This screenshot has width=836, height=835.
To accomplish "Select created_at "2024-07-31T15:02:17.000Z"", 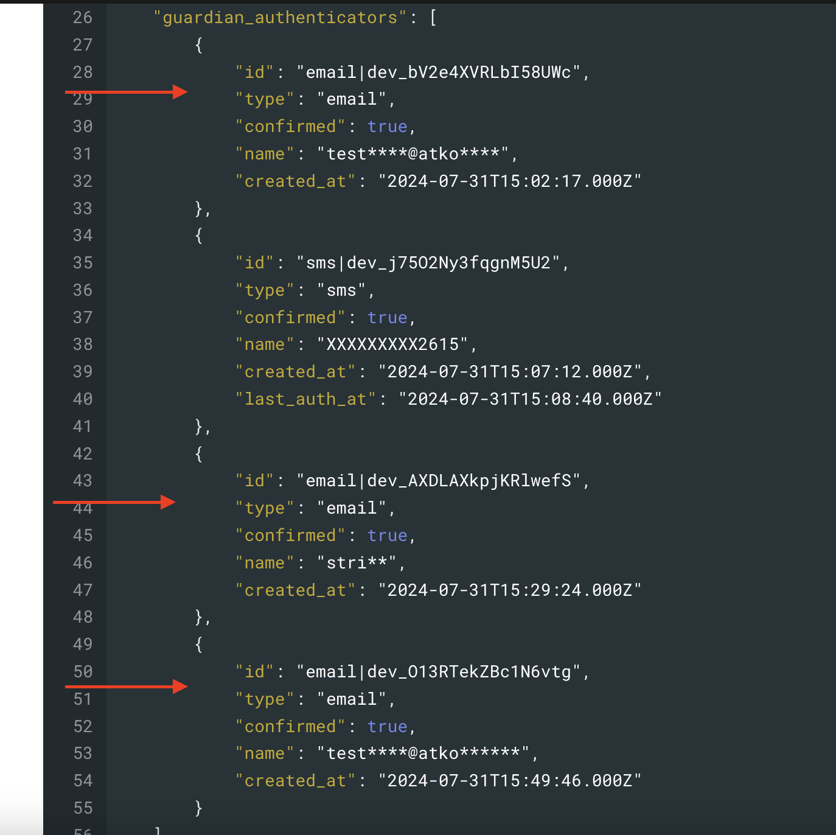I will [510, 181].
